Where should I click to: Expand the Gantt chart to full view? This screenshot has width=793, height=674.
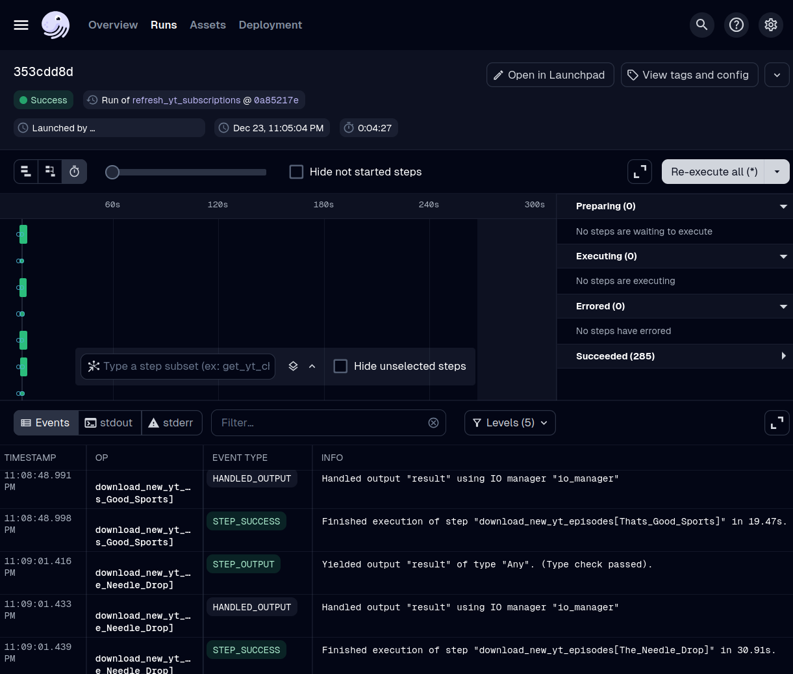(640, 172)
